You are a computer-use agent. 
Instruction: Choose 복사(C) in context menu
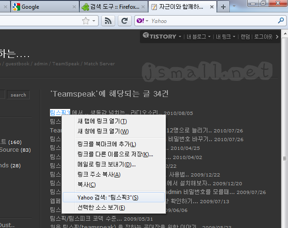pos(114,184)
